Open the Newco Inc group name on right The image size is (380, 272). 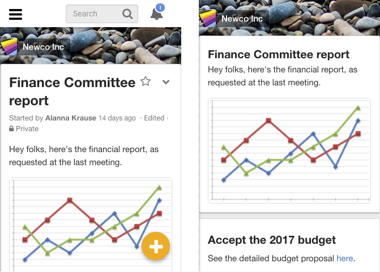tap(242, 19)
